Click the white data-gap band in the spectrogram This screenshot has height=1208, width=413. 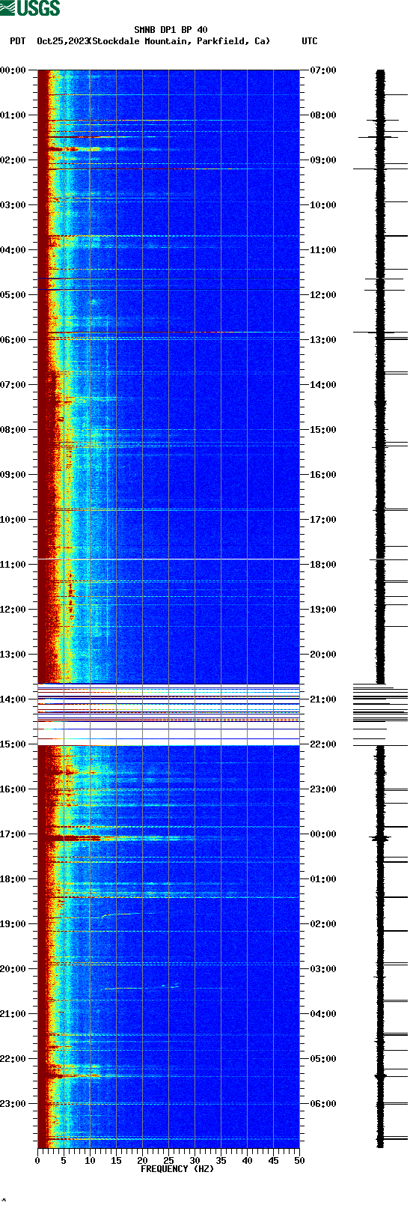[x=168, y=714]
